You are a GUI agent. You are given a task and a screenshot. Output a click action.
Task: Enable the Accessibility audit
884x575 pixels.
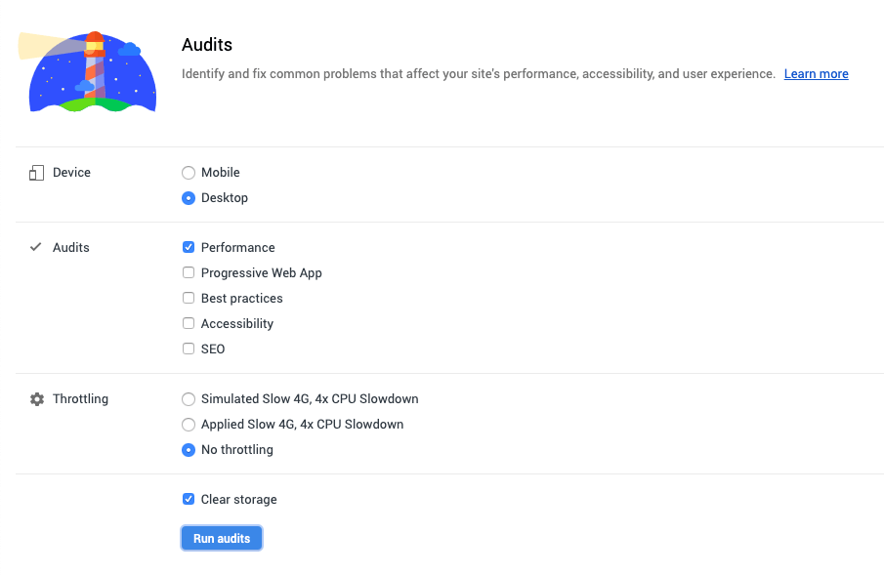tap(188, 323)
